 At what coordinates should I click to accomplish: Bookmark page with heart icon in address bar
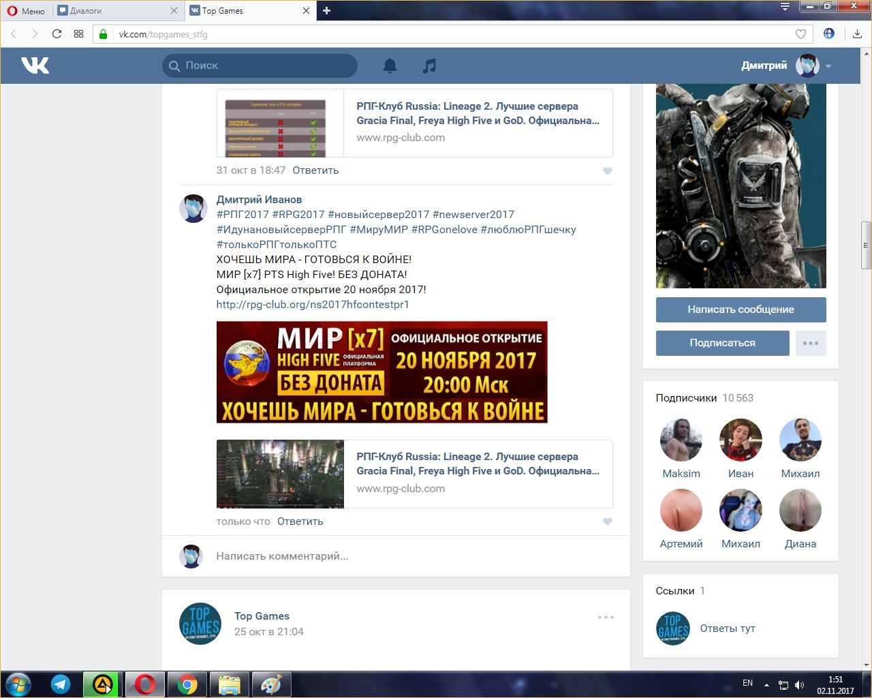tap(800, 34)
